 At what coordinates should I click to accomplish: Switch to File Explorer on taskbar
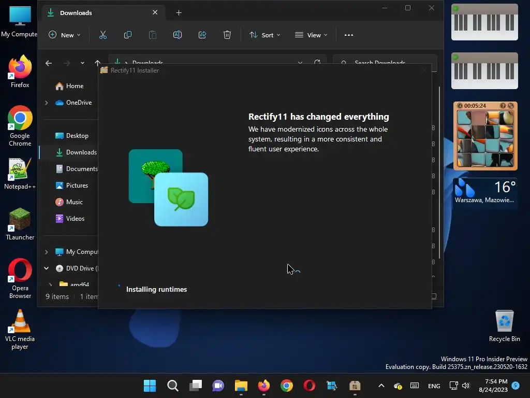(241, 386)
